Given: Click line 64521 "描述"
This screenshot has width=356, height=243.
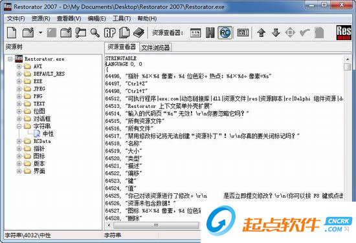Looking at the screenshot, I should (x=123, y=166).
